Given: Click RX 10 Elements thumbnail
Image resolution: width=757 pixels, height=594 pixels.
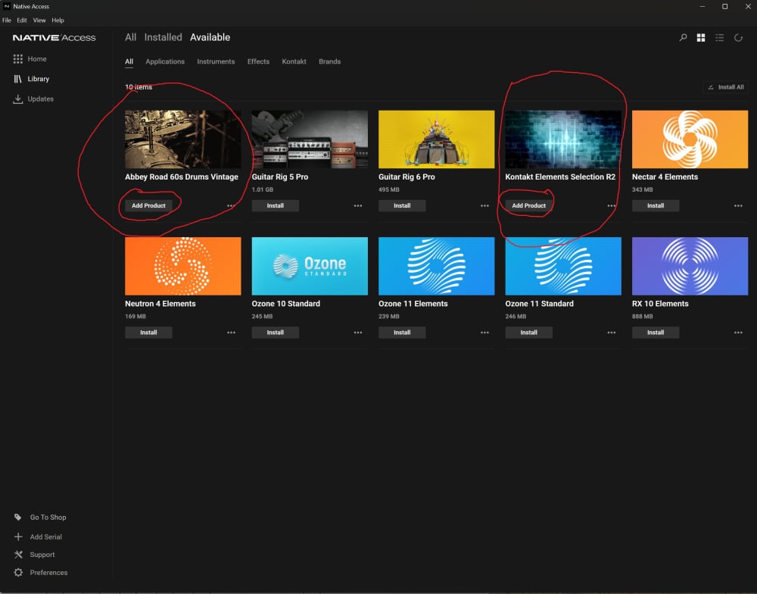Looking at the screenshot, I should click(690, 266).
